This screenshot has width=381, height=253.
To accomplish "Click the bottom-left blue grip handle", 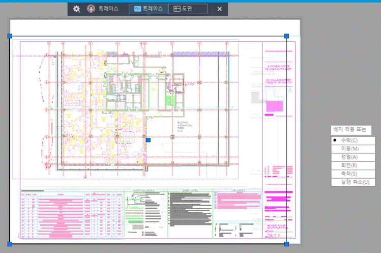I will [x=10, y=244].
